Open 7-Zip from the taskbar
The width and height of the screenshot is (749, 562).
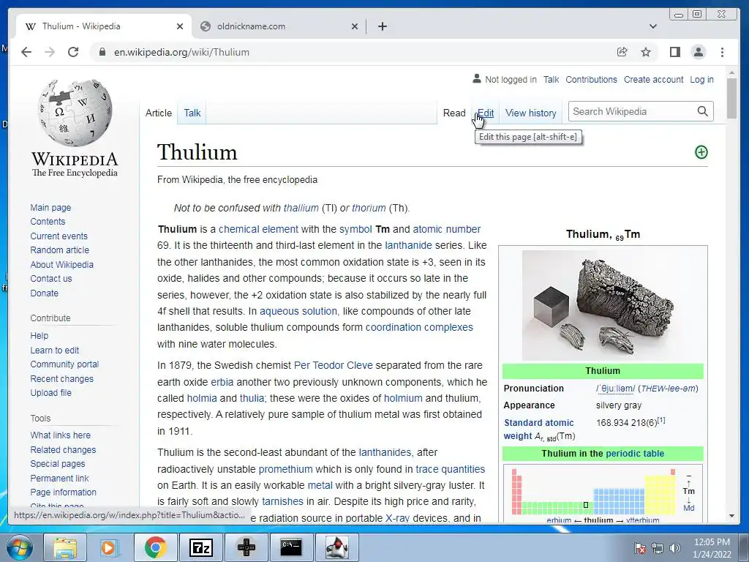pyautogui.click(x=200, y=547)
